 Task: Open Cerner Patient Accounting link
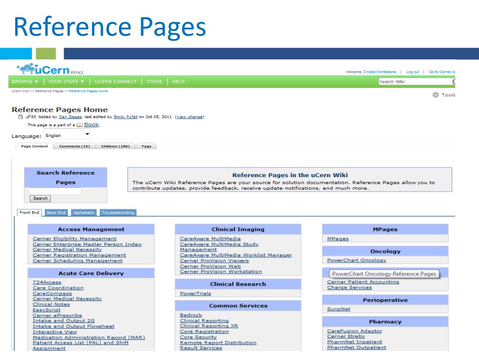(363, 282)
